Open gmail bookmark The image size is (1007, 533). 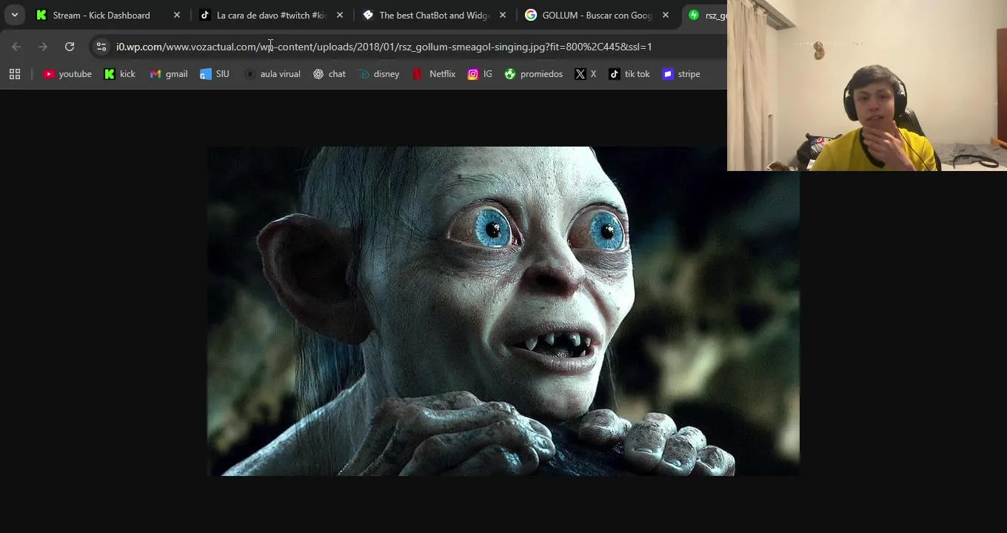coord(169,74)
